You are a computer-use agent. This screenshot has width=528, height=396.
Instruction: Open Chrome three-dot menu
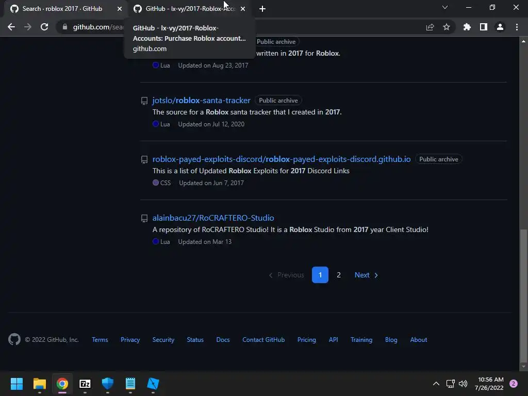(x=517, y=27)
